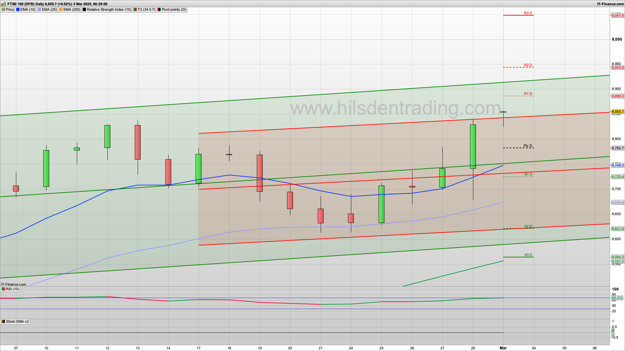Click the R2 D pivot label

tap(528, 65)
